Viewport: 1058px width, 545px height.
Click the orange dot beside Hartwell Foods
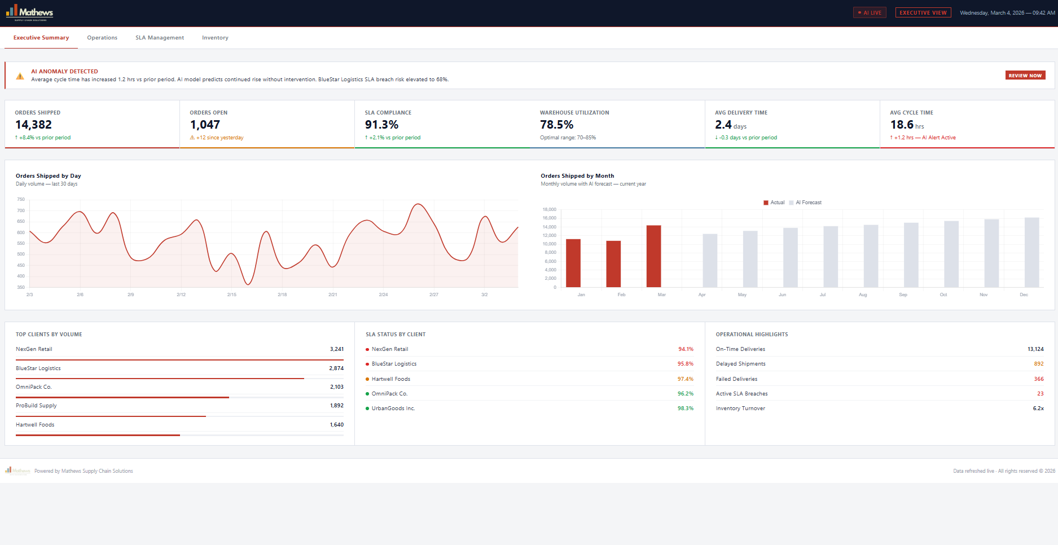click(367, 379)
